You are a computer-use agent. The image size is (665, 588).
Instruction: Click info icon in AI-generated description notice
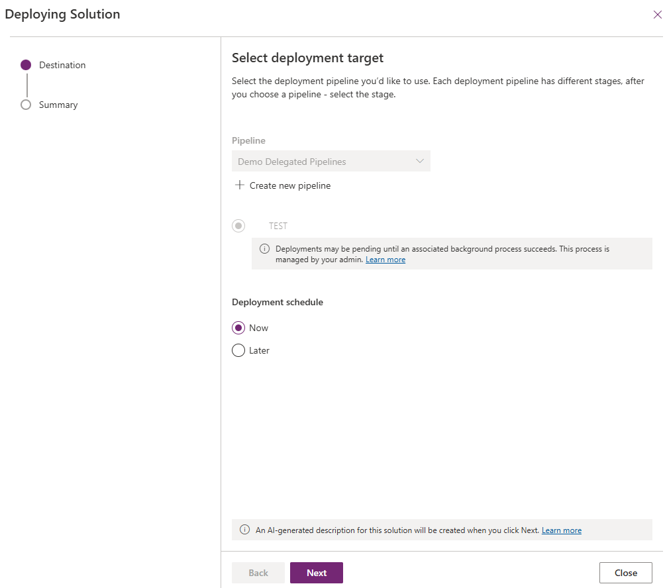[244, 530]
